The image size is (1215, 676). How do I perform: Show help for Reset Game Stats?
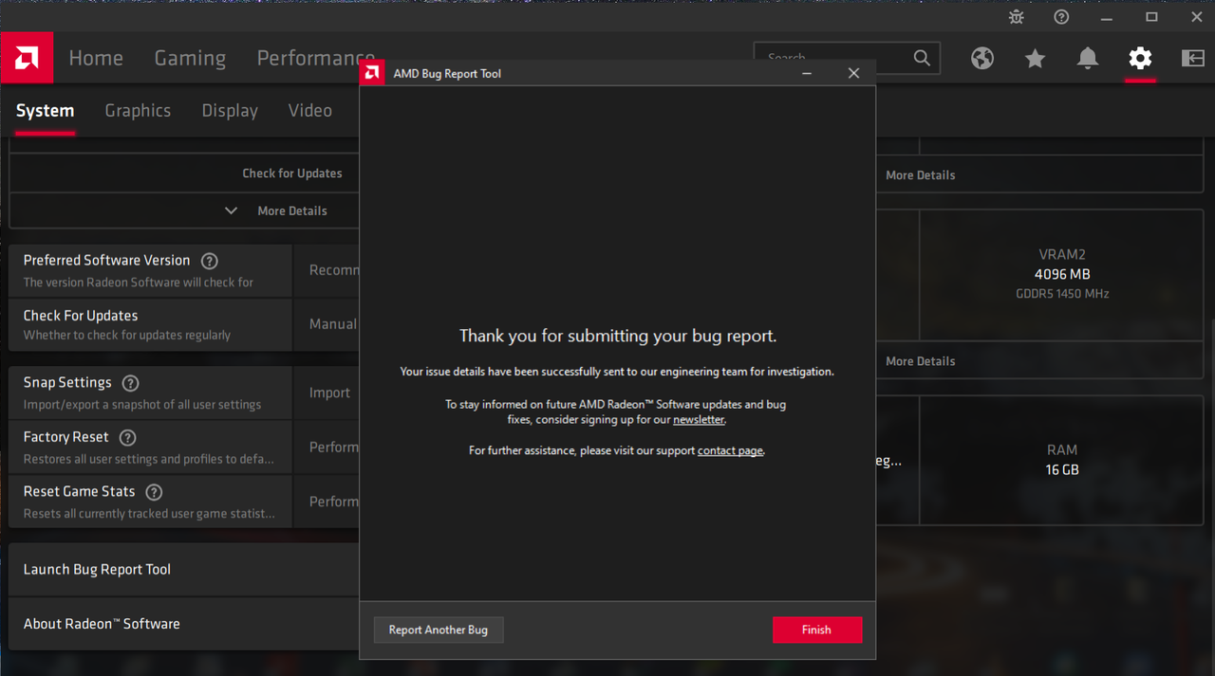click(x=154, y=492)
